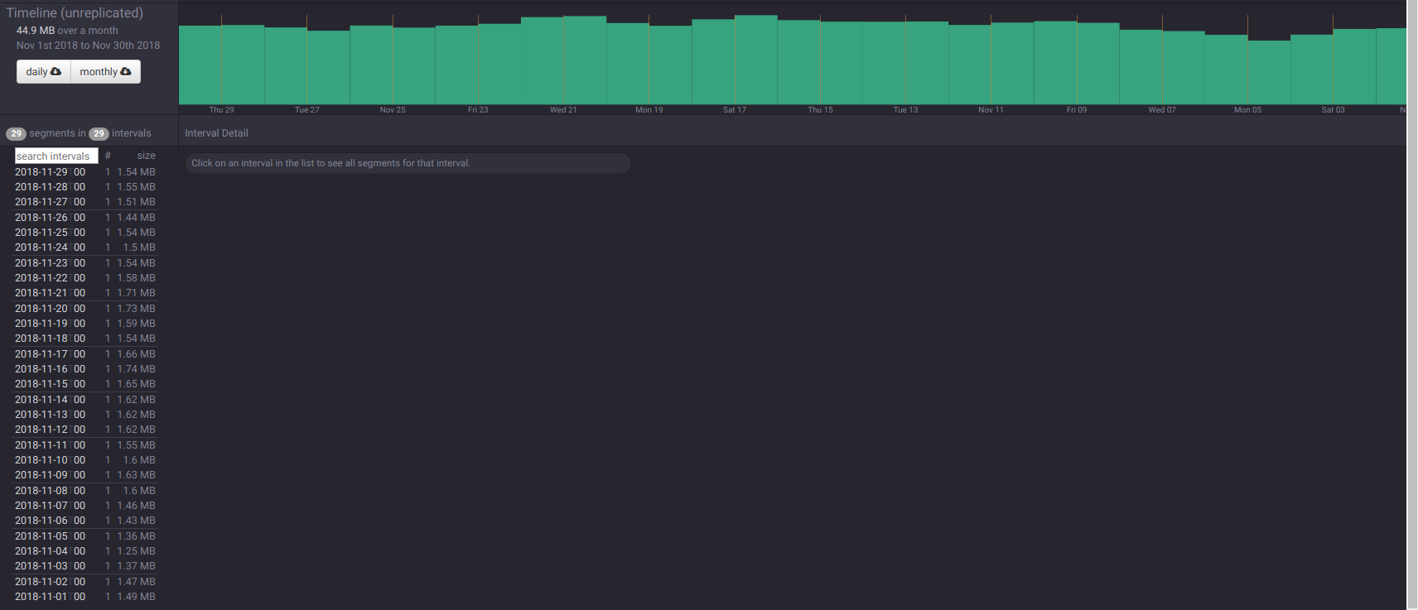This screenshot has width=1418, height=610.
Task: Select the 2018-11-15 interval row
Action: click(x=85, y=384)
